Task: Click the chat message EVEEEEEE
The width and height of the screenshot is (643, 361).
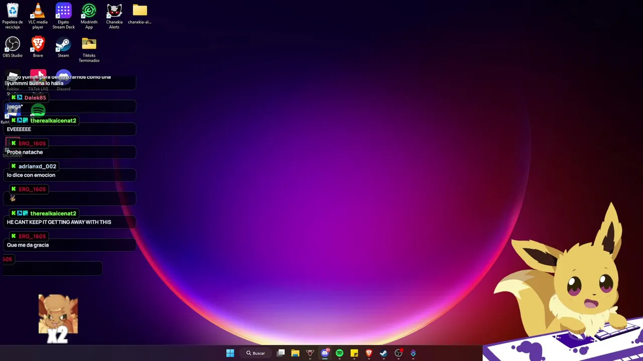Action: [19, 129]
